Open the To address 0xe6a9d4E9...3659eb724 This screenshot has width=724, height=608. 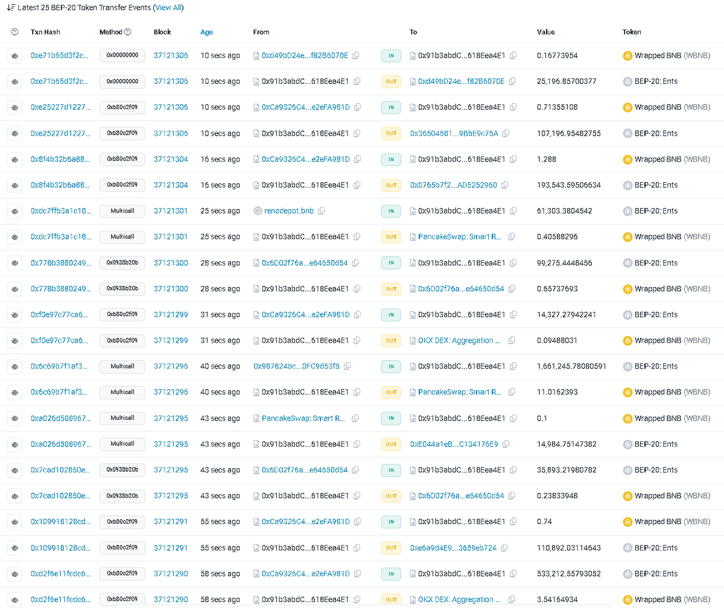pyautogui.click(x=454, y=548)
